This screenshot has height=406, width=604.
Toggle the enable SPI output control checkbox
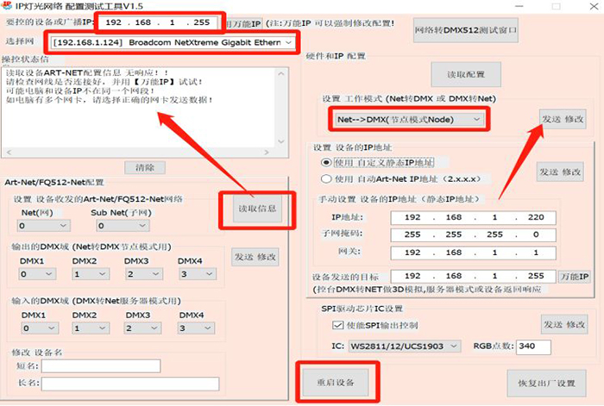click(338, 326)
